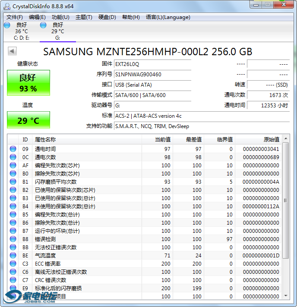The height and width of the screenshot is (307, 297).
Task: Click status orb of row B4
Action: [13, 207]
